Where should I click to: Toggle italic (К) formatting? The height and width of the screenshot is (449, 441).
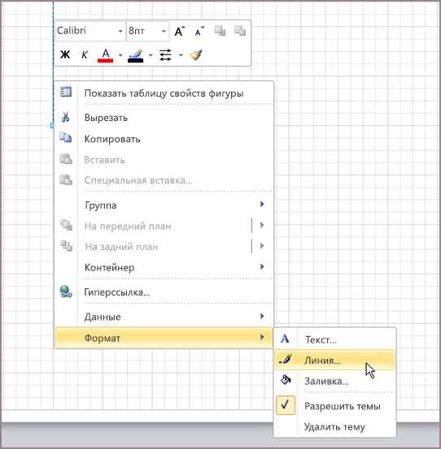(85, 54)
